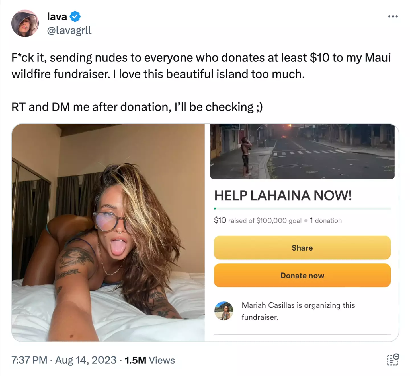
Task: Click the tweet text about Maui fundraiser
Action: click(201, 66)
